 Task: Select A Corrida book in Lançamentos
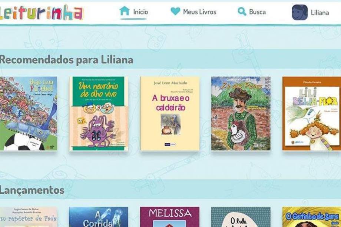coord(99,217)
